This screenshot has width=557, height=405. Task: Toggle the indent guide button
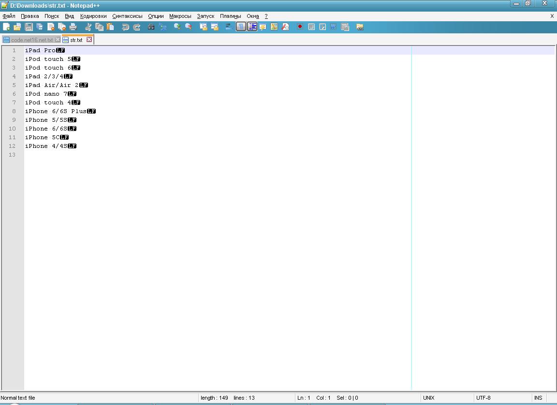(x=252, y=27)
